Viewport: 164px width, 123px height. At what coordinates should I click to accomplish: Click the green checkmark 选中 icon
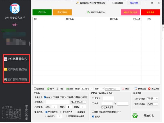point(48,89)
